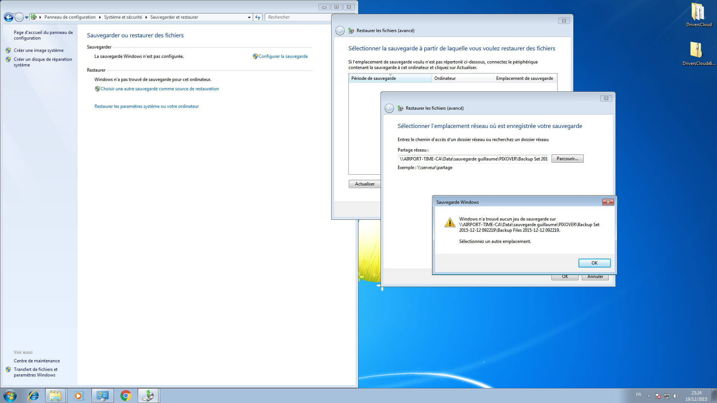
Task: Click the shield icon beside Créer une image système
Action: point(8,50)
